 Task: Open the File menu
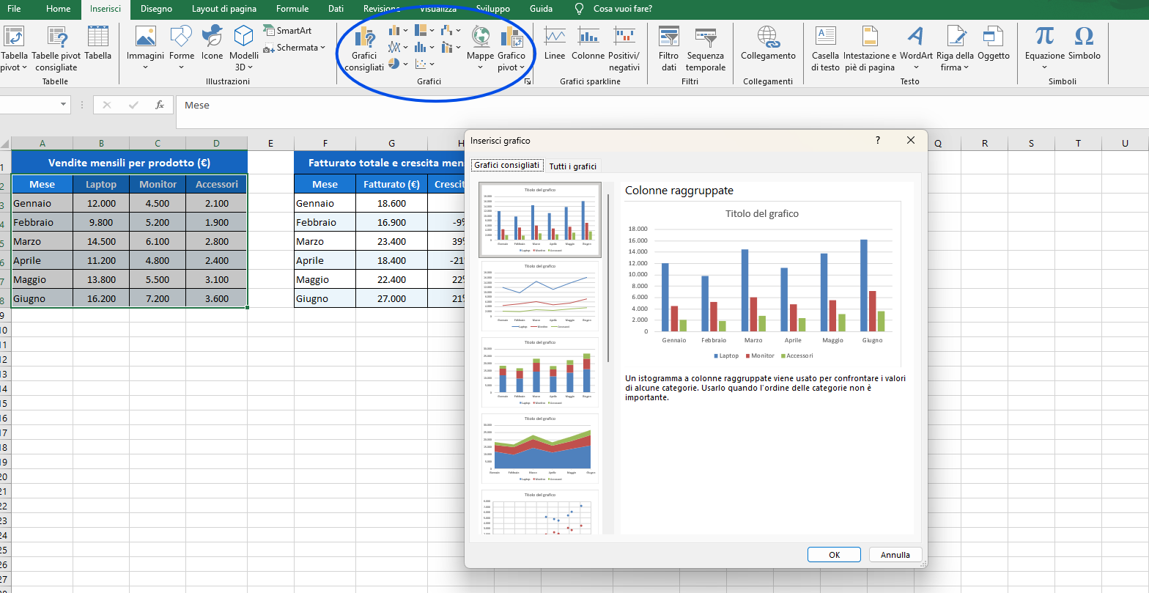tap(14, 9)
